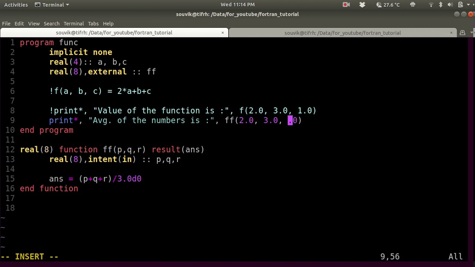Close the second terminal tab
Screen dimensions: 475x267
tap(451, 33)
